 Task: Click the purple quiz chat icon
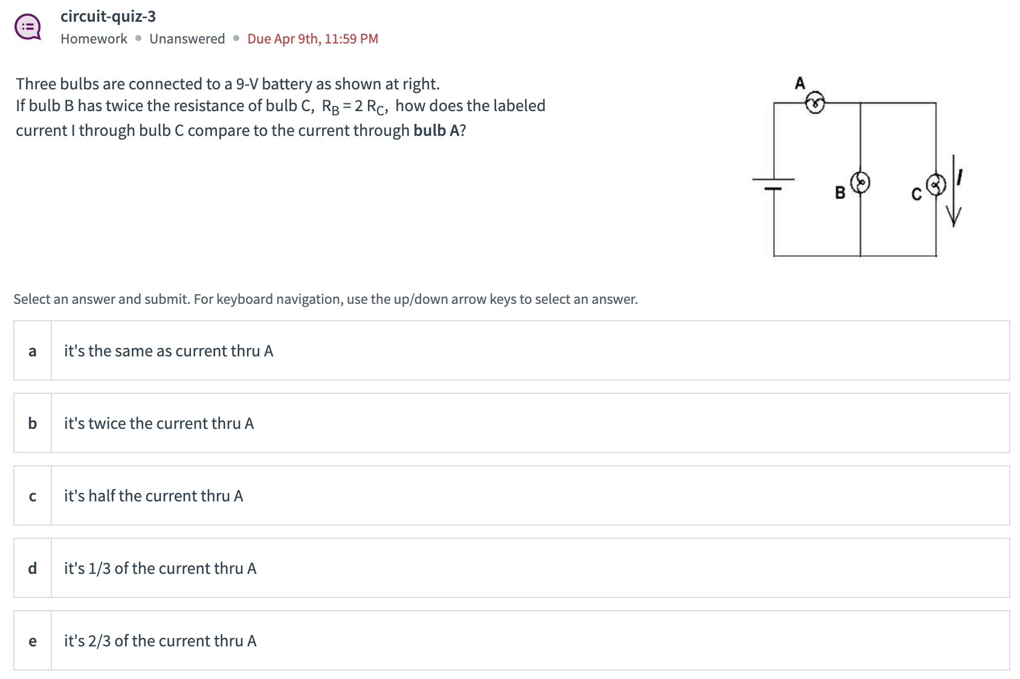click(x=28, y=25)
